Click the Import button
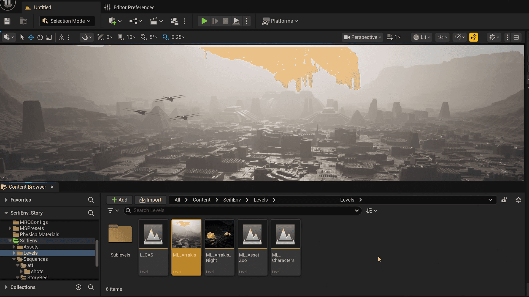Screen dimensions: 529x297 click(150, 200)
